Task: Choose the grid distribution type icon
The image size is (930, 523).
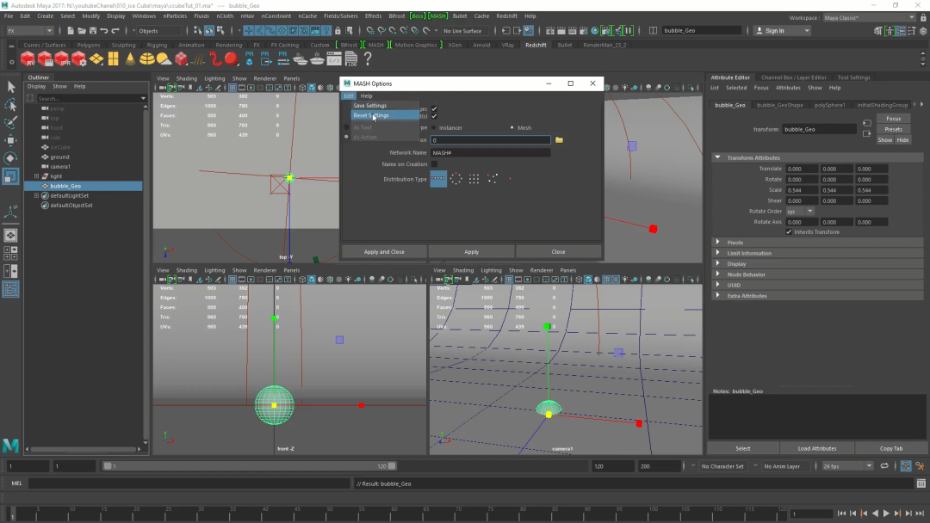Action: pyautogui.click(x=474, y=179)
